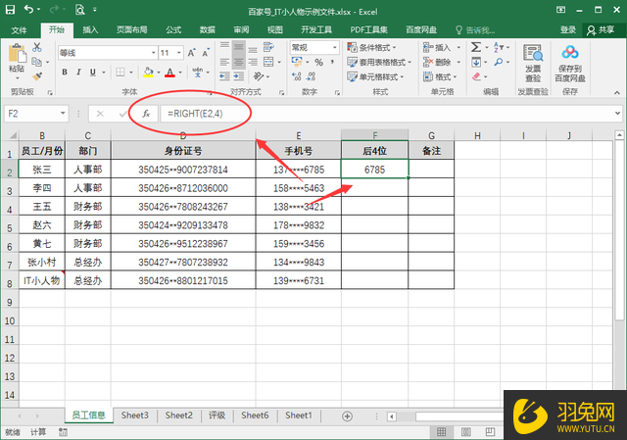The image size is (627, 440).
Task: Select the Format Painter brush
Action: pos(37,76)
